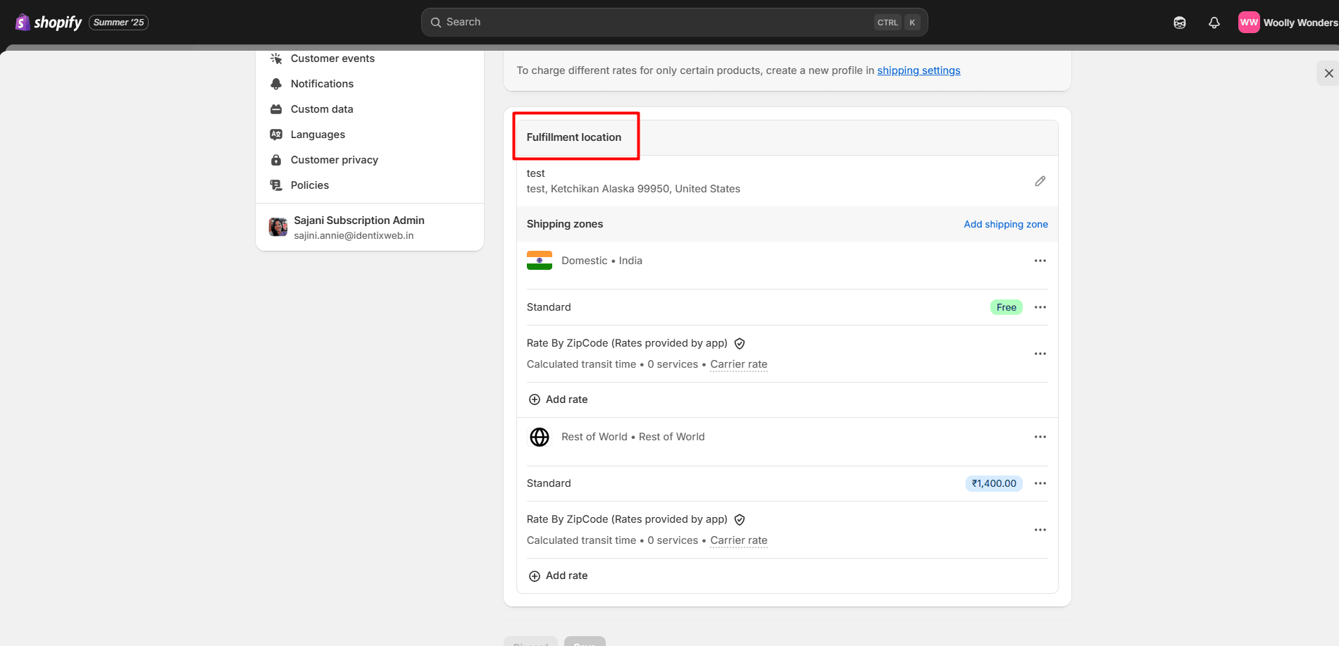Viewport: 1339px width, 646px height.
Task: Open the Woolly Wonders store menu
Action: tap(1288, 23)
